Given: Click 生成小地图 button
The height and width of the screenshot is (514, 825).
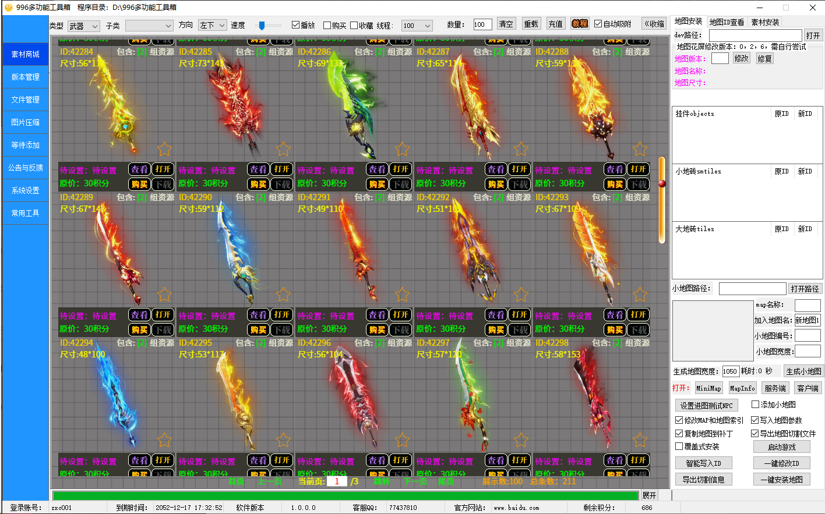Looking at the screenshot, I should (803, 371).
